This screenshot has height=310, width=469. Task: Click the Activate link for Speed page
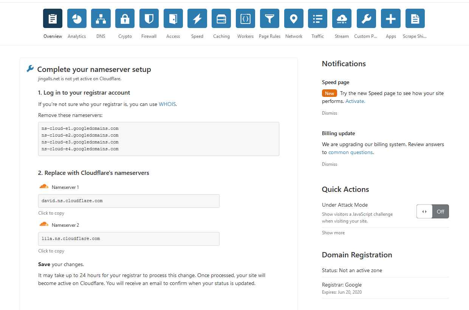coord(355,101)
